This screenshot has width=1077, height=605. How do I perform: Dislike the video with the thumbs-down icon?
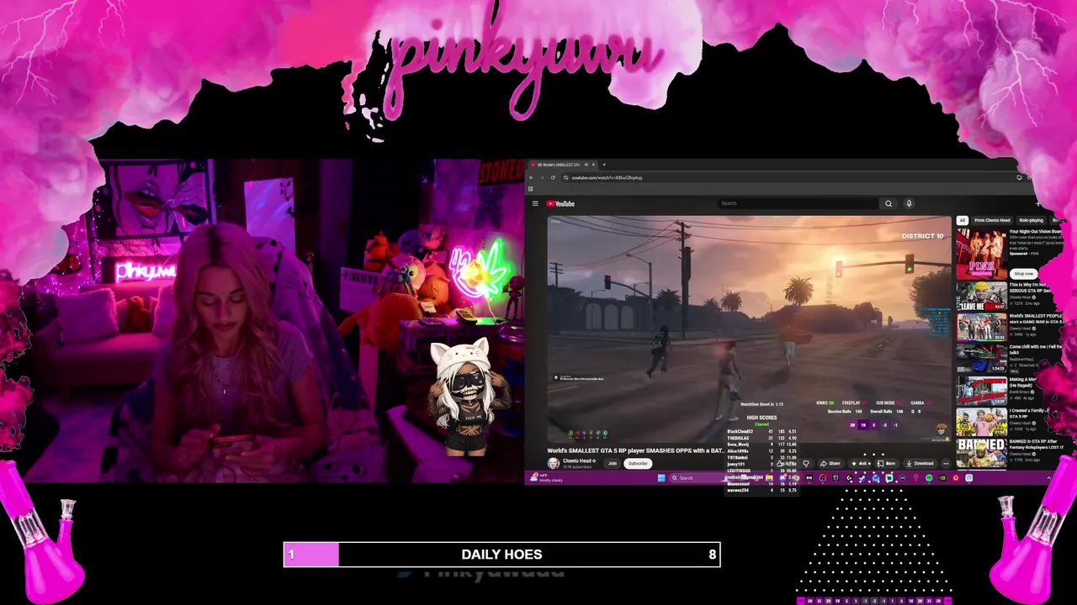(x=806, y=463)
